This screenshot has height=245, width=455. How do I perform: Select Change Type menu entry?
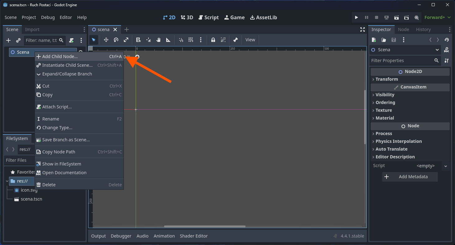coord(79,128)
